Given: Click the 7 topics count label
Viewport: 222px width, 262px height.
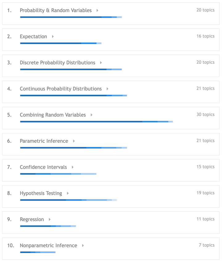Looking at the screenshot, I should (x=207, y=245).
